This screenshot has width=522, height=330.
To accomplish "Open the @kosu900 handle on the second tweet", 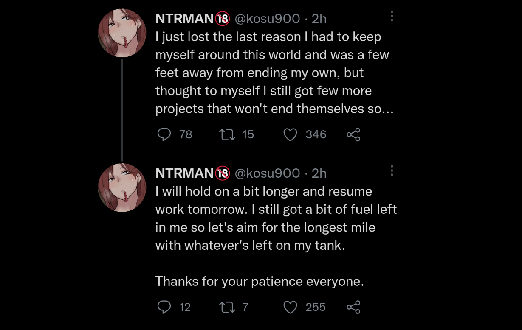I will [x=267, y=173].
